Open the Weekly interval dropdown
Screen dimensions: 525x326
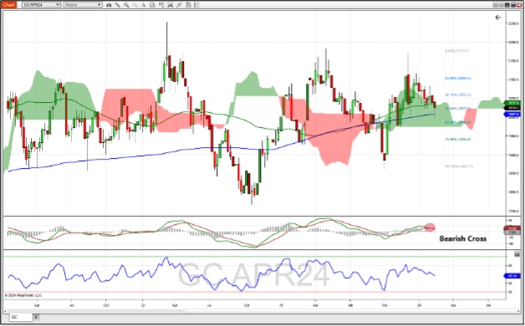[x=83, y=5]
